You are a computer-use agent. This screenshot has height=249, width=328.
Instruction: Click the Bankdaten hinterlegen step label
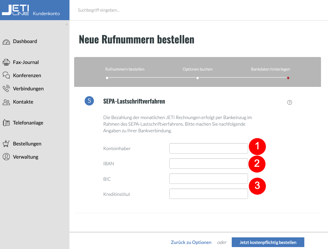click(271, 69)
